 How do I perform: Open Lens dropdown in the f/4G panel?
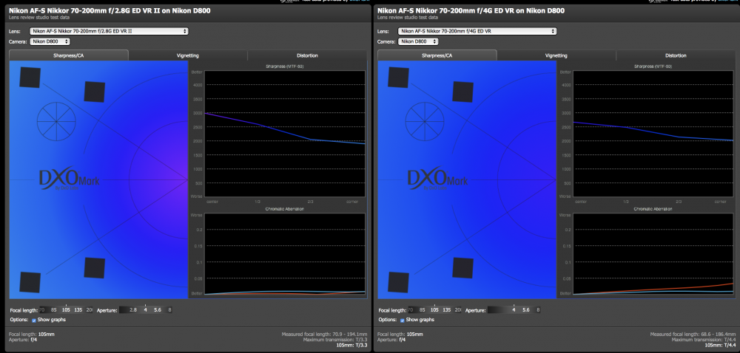[477, 32]
